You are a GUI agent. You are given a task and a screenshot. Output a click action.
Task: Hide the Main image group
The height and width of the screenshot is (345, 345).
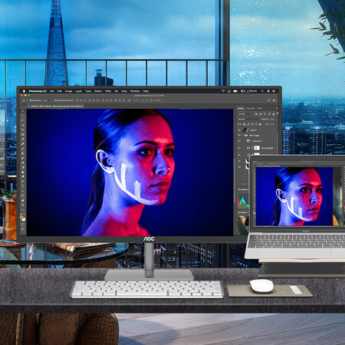239,136
